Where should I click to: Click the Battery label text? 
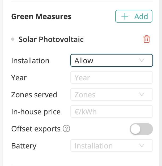[24, 146]
